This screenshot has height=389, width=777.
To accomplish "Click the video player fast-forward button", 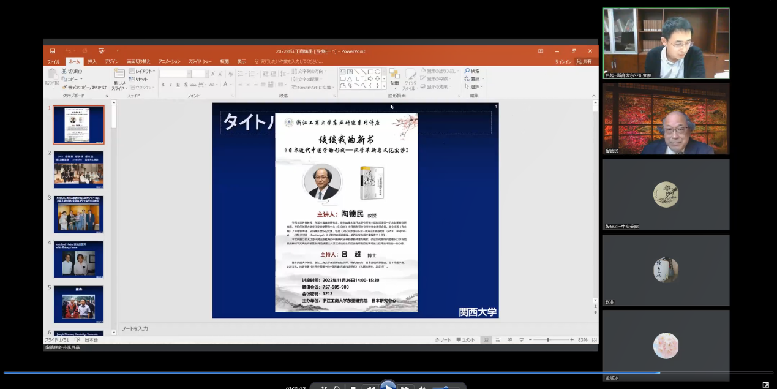I will click(405, 387).
